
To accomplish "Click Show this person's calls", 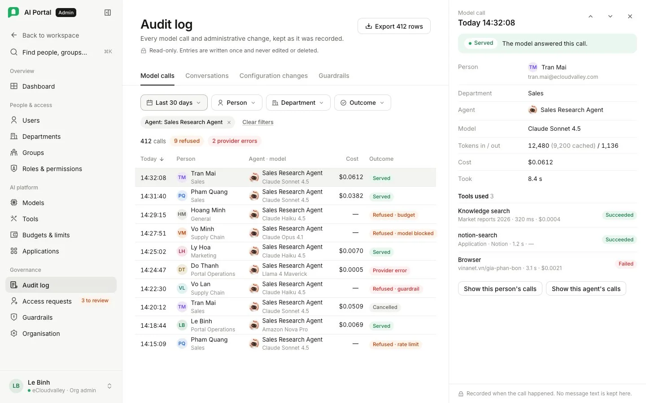I will point(500,289).
